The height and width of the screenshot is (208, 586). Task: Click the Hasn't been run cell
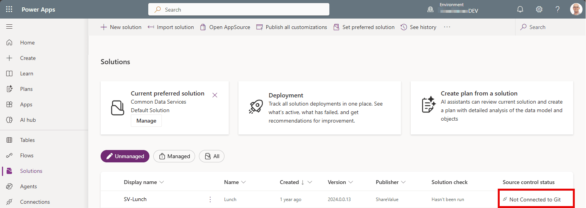pos(447,199)
